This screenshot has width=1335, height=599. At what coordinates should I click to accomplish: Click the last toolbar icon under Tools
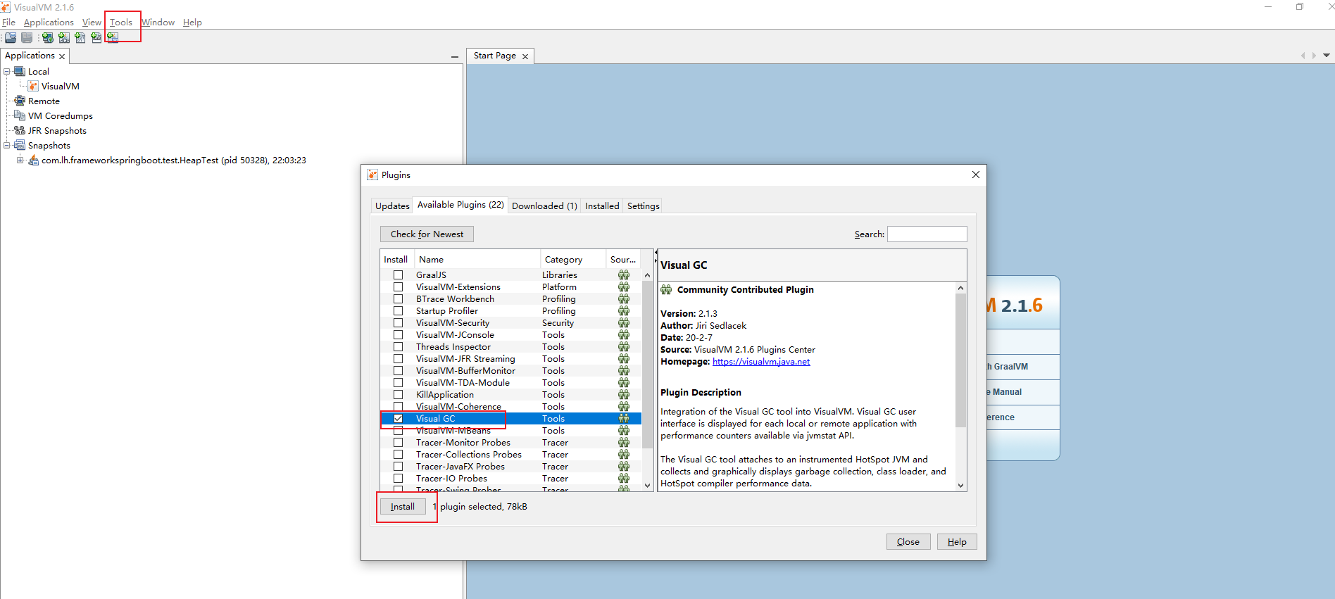point(113,38)
